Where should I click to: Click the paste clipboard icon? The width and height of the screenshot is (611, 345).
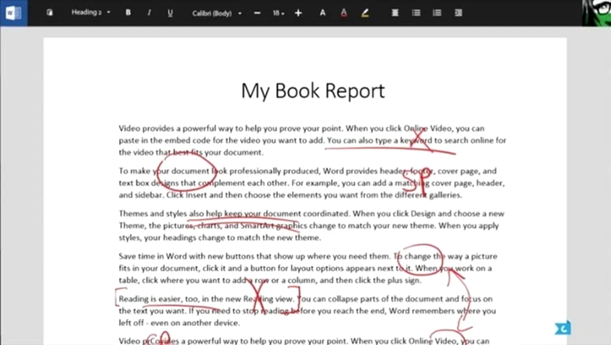click(49, 13)
